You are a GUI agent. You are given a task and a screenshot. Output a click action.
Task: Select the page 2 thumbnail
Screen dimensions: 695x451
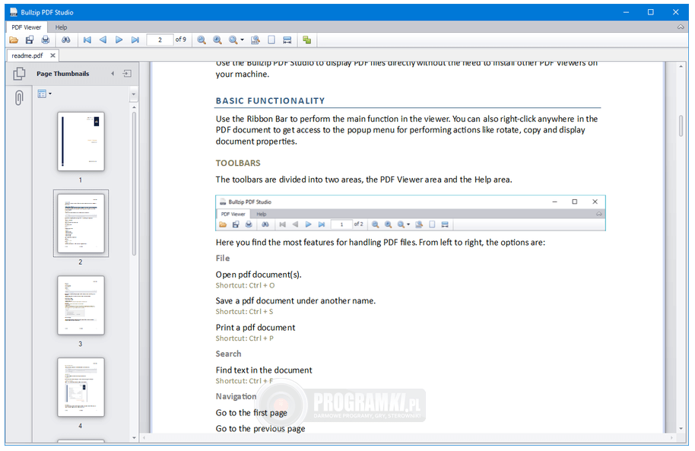(81, 224)
